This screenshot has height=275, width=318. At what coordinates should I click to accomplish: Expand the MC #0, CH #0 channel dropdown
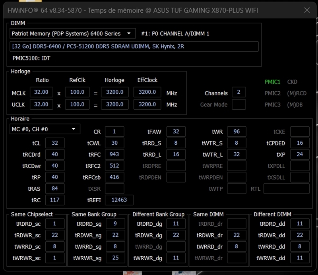click(45, 129)
